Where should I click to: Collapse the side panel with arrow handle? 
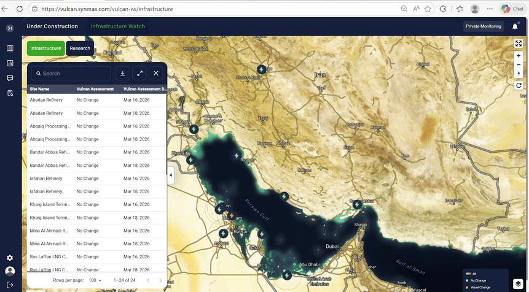[171, 175]
